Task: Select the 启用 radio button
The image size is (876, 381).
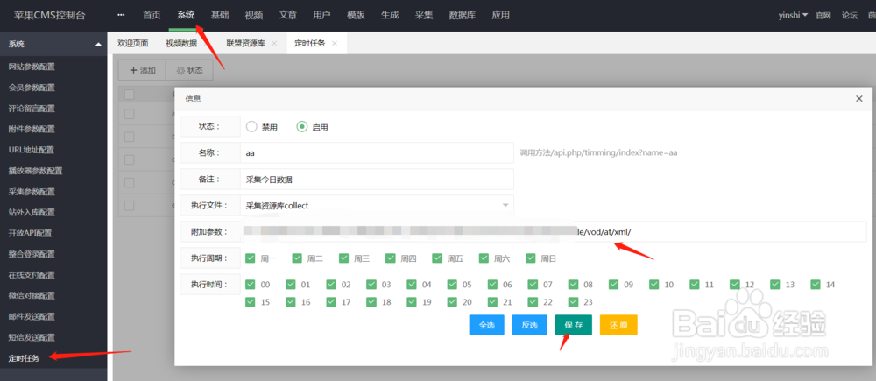Action: tap(301, 127)
